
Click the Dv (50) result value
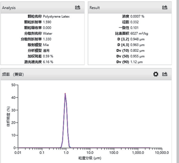[137, 56]
